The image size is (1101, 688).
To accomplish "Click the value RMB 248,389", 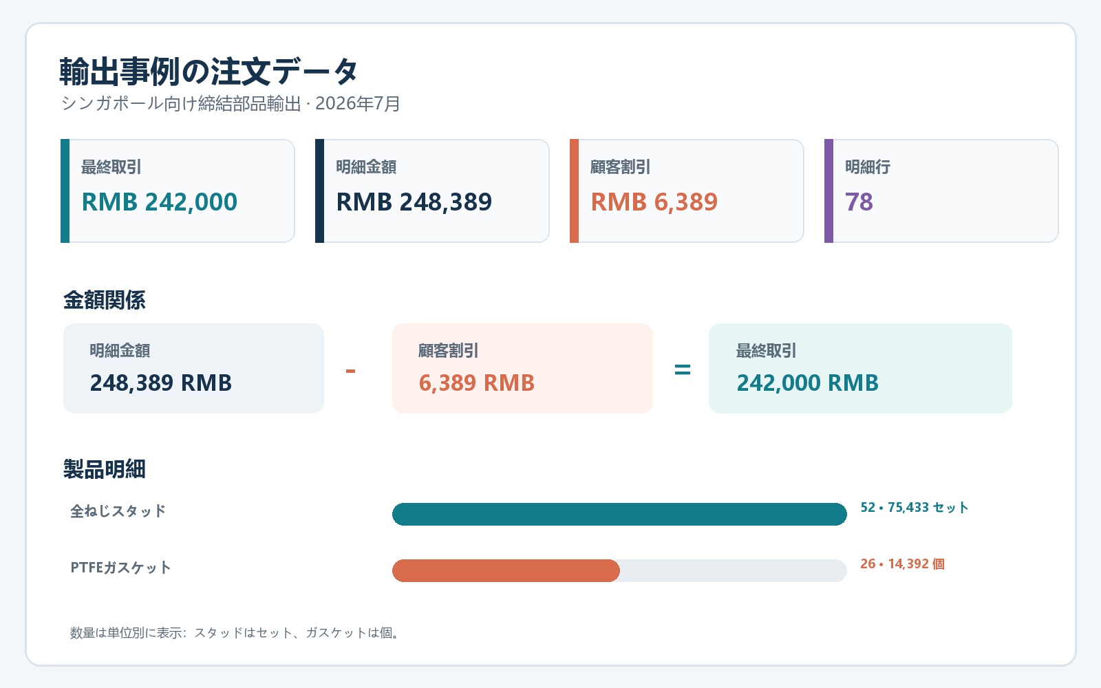I will click(414, 202).
